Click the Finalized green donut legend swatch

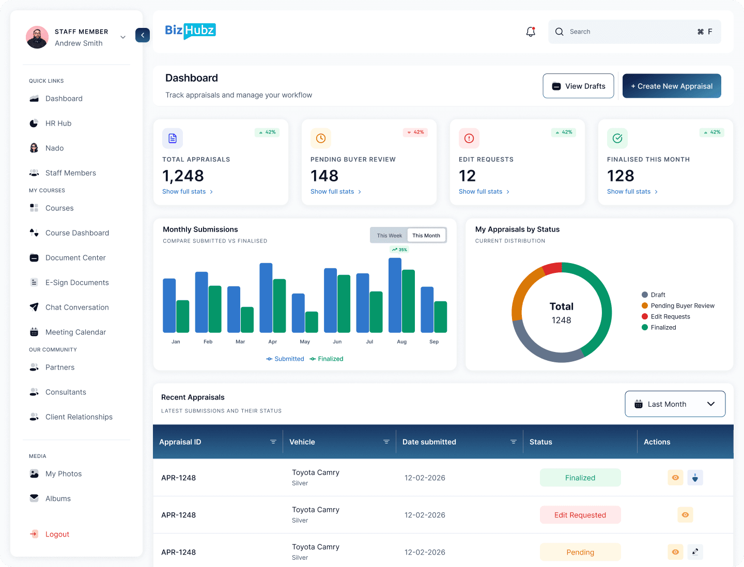(x=645, y=328)
